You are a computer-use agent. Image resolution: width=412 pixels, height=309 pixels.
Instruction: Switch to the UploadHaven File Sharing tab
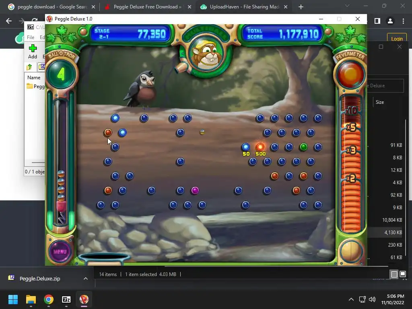click(244, 7)
